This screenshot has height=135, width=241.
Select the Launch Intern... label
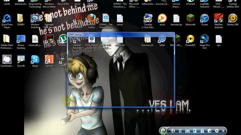176,5
